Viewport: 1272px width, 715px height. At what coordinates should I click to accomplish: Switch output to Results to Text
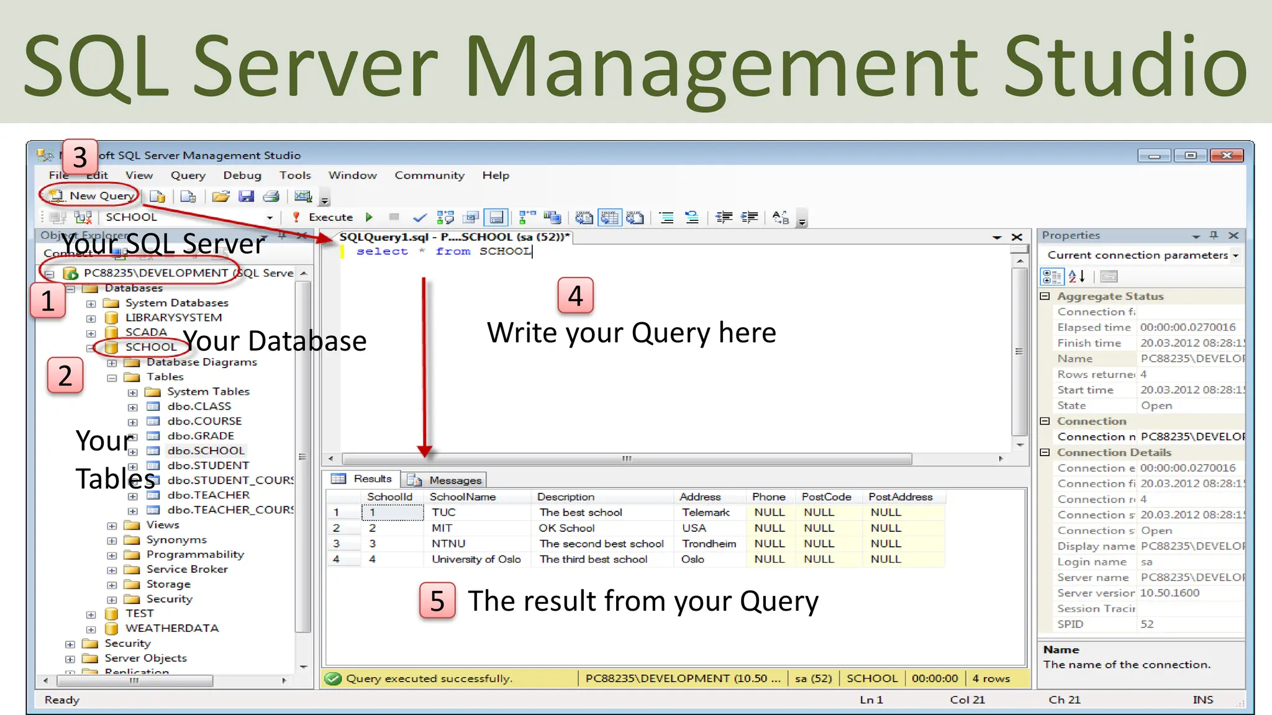coord(584,217)
